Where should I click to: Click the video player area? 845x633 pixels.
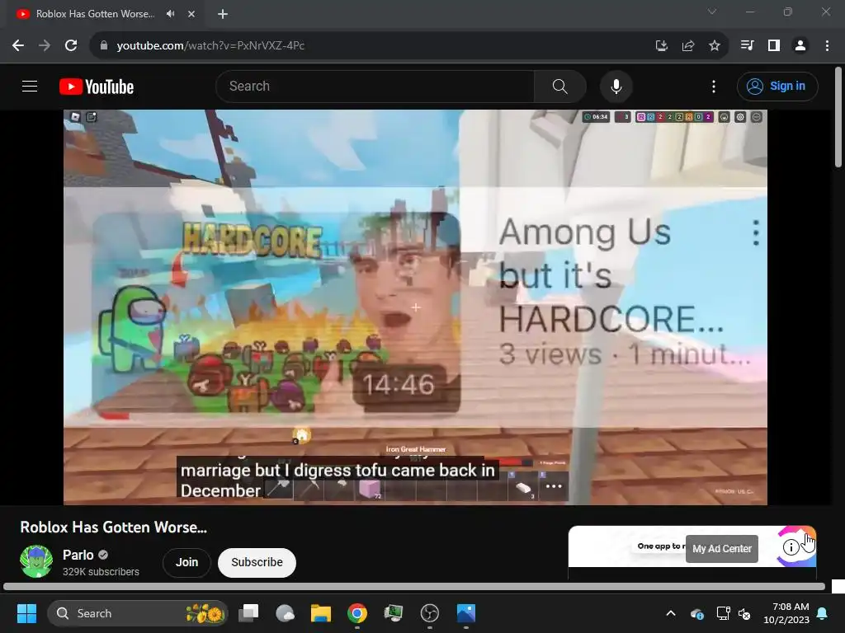pyautogui.click(x=416, y=307)
